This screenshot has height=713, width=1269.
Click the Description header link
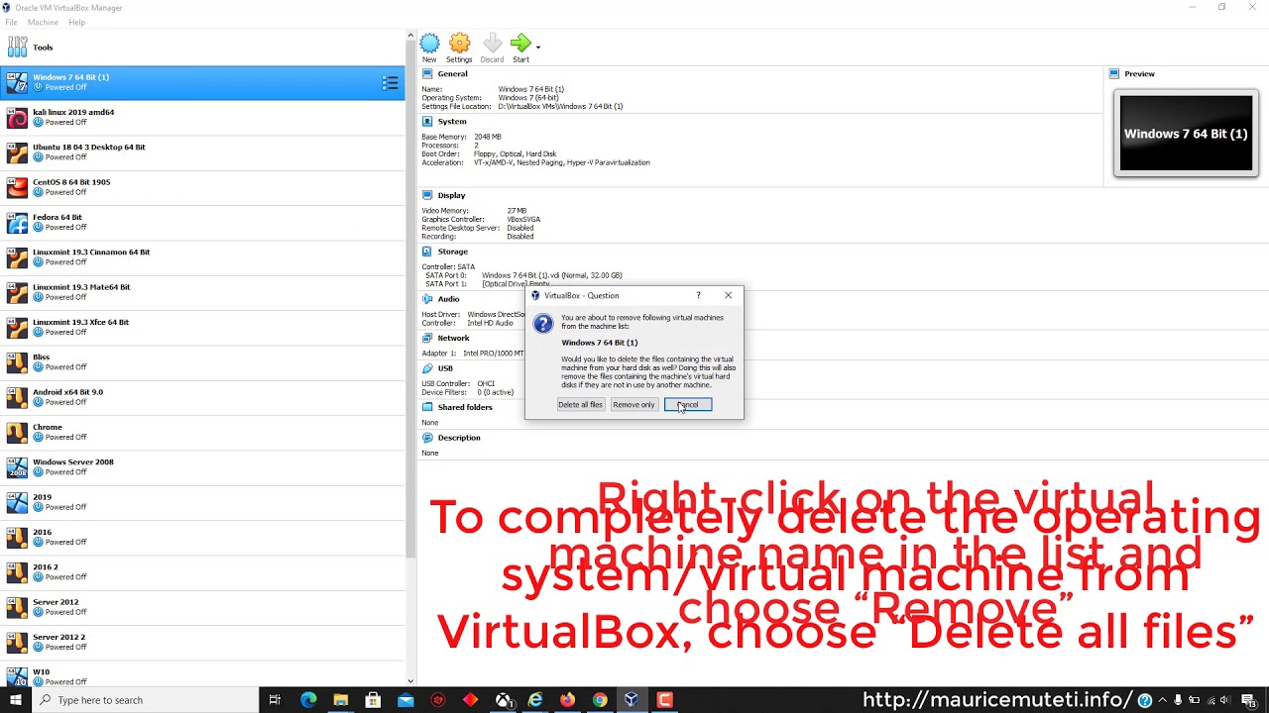(x=459, y=437)
